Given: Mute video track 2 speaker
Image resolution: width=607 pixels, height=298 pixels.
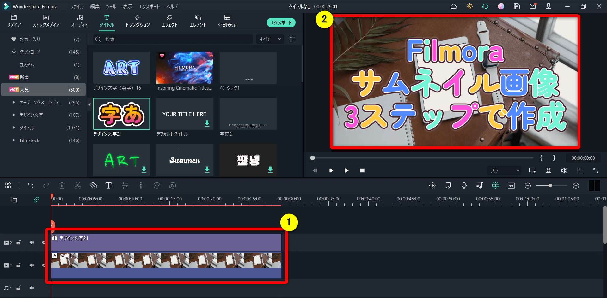Looking at the screenshot, I should point(32,242).
